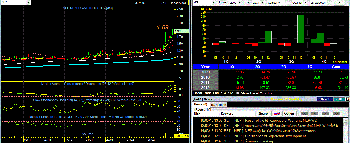350x143 pixels.
Task: Click the 344.10 sum cell for 2012
Action: pyautogui.click(x=336, y=88)
